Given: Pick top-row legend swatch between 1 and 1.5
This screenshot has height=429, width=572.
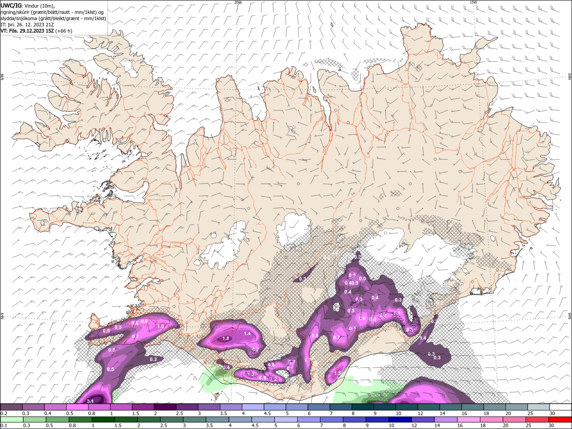Looking at the screenshot, I should tap(121, 407).
